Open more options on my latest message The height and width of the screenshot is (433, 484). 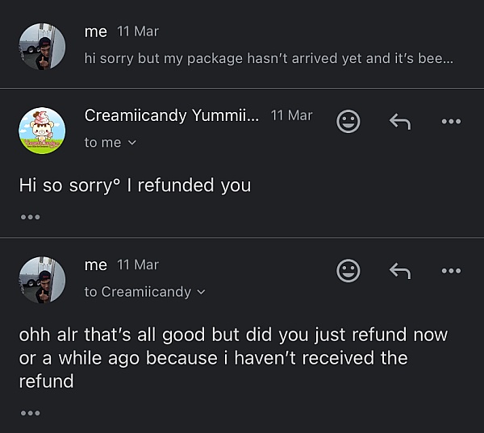tap(451, 270)
